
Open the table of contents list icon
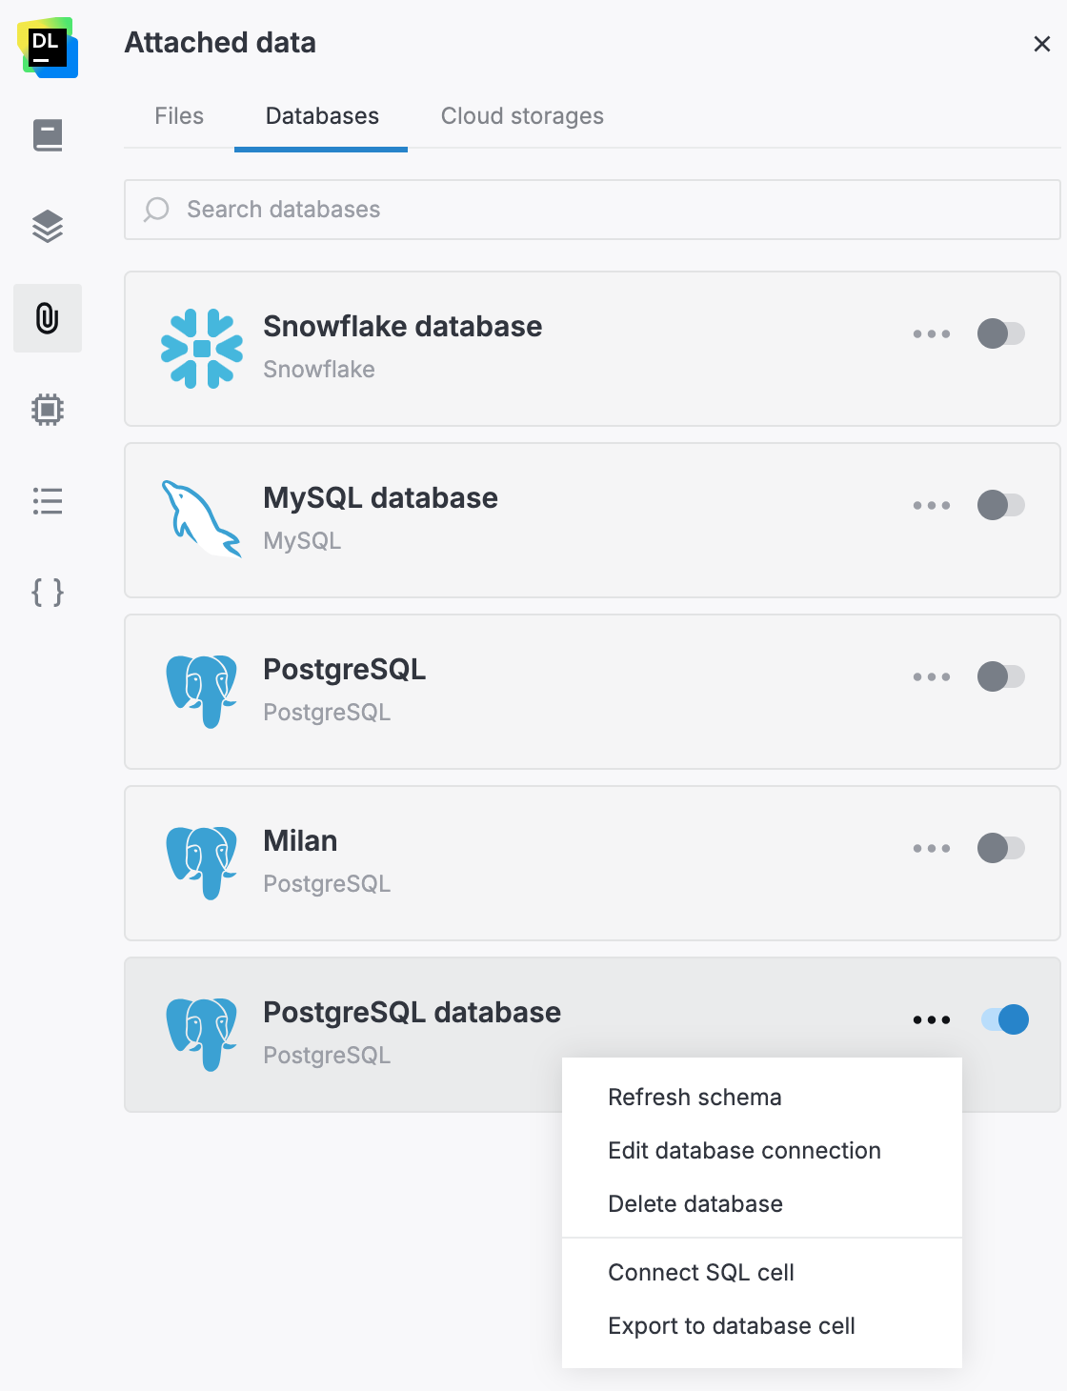(48, 501)
